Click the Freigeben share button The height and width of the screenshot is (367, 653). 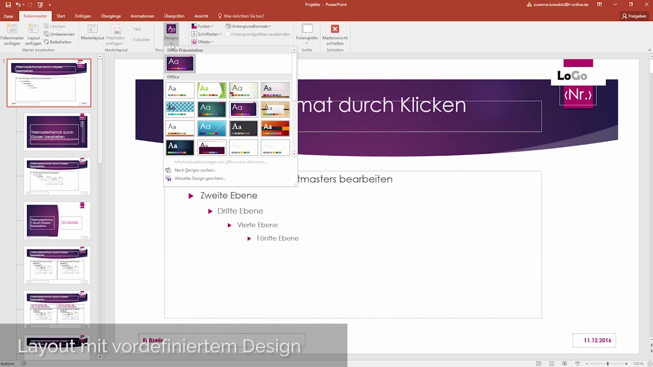point(634,16)
